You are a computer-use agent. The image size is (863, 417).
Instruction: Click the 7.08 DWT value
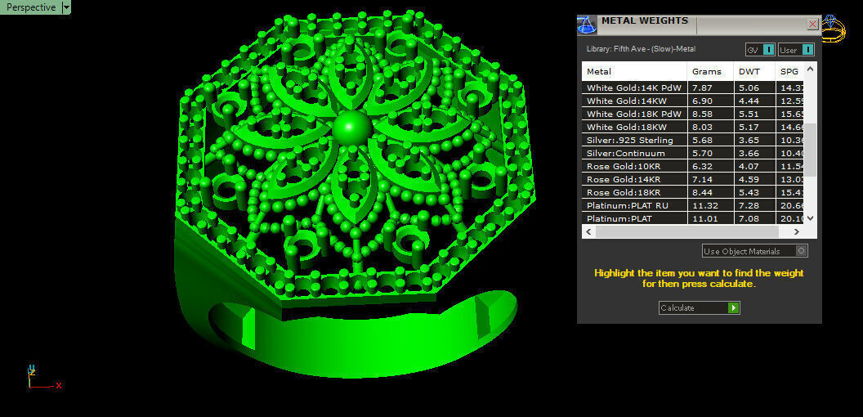(x=748, y=218)
